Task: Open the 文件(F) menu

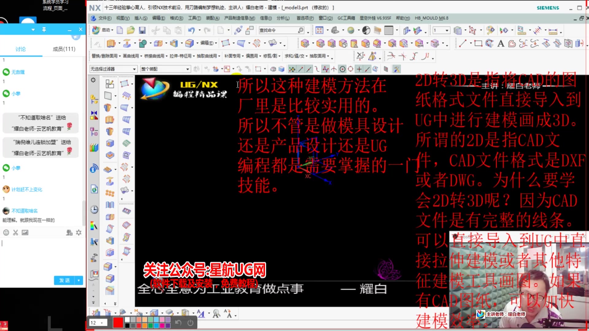Action: tap(104, 18)
